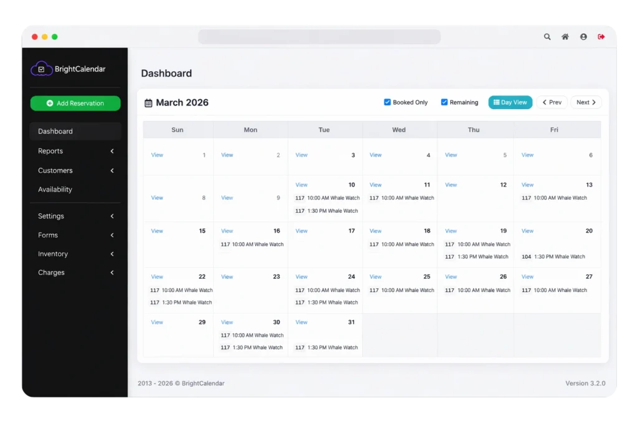Uncheck the Booked Only checkbox
This screenshot has width=638, height=426.
388,102
